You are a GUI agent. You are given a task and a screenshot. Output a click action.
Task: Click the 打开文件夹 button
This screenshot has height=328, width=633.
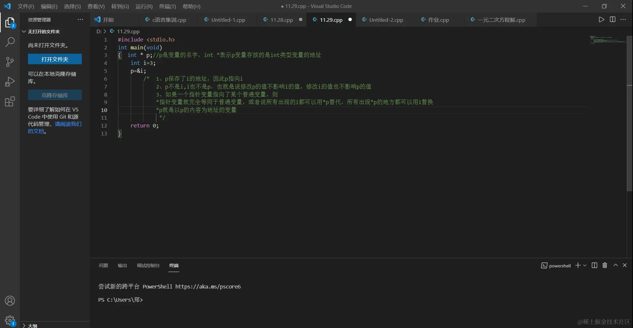point(55,59)
